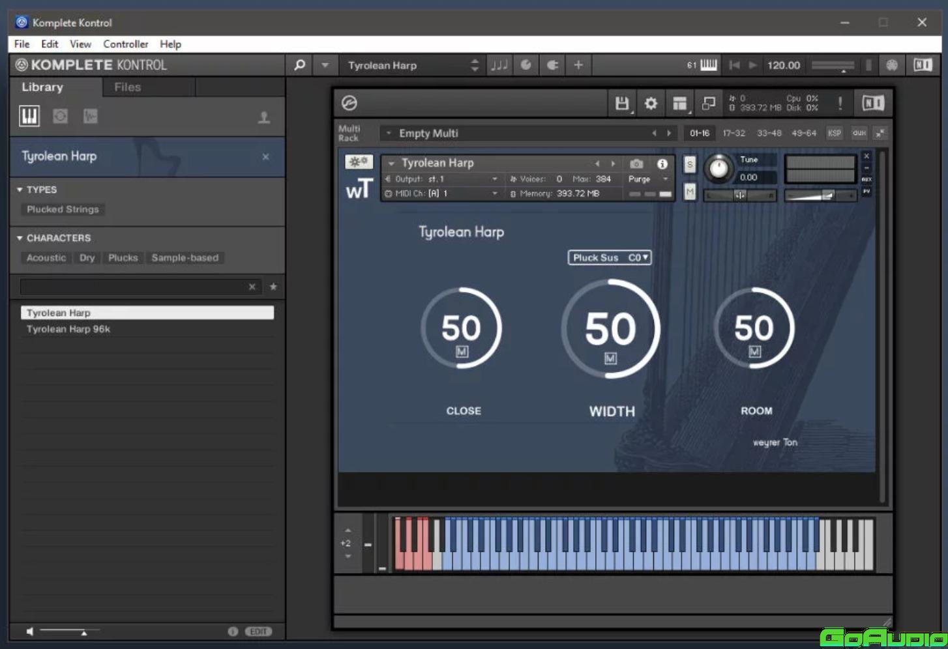Viewport: 948px width, 649px height.
Task: Select the Instruments keyboard icon in browser
Action: (x=29, y=116)
